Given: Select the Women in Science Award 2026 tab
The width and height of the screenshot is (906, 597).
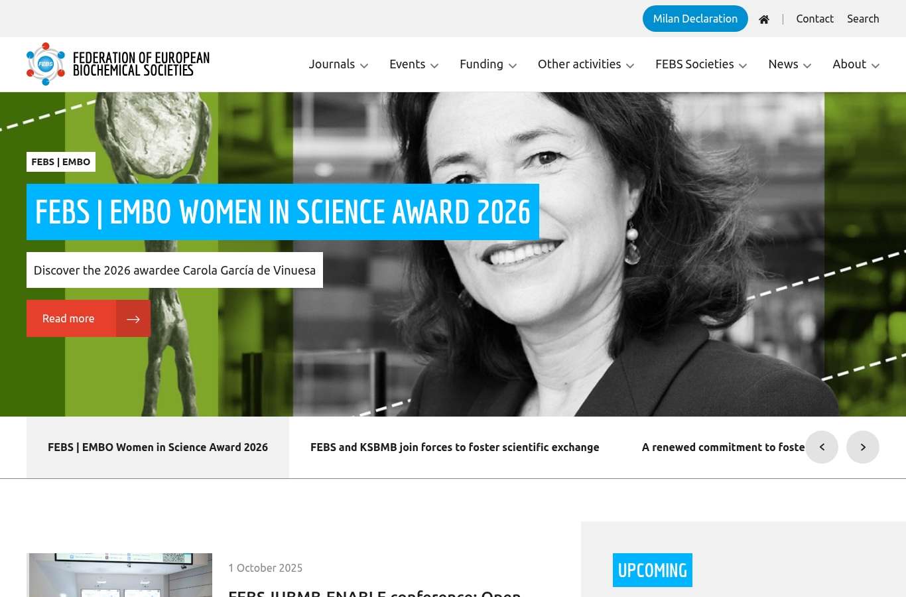Looking at the screenshot, I should click(x=158, y=447).
